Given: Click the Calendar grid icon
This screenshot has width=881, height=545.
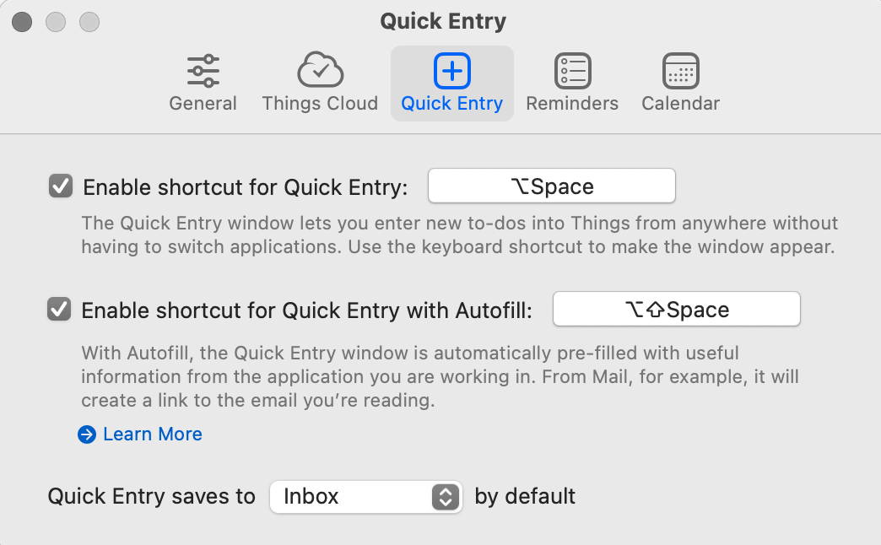Looking at the screenshot, I should pos(680,71).
